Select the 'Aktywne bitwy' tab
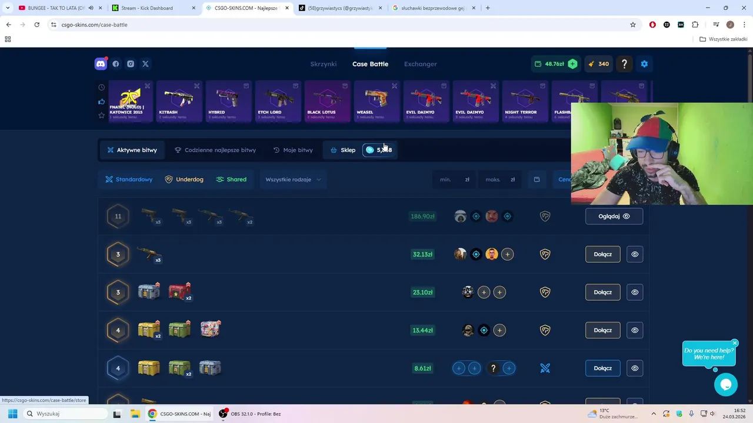753x423 pixels. click(132, 150)
